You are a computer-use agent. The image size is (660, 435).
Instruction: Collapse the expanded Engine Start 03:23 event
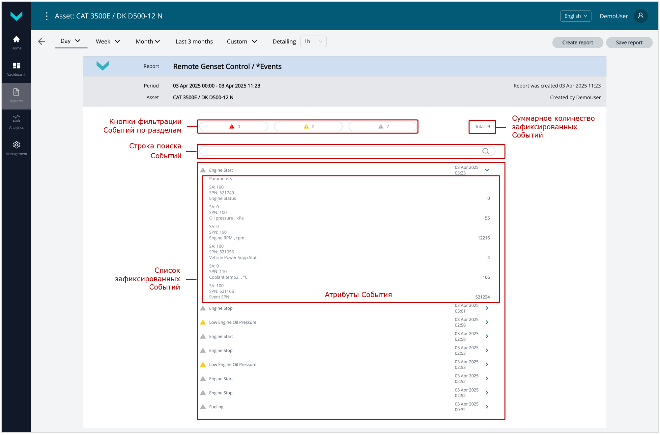pyautogui.click(x=487, y=170)
